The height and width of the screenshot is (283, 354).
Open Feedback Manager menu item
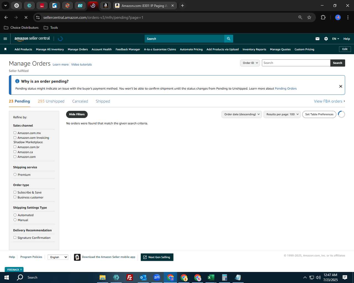(128, 49)
